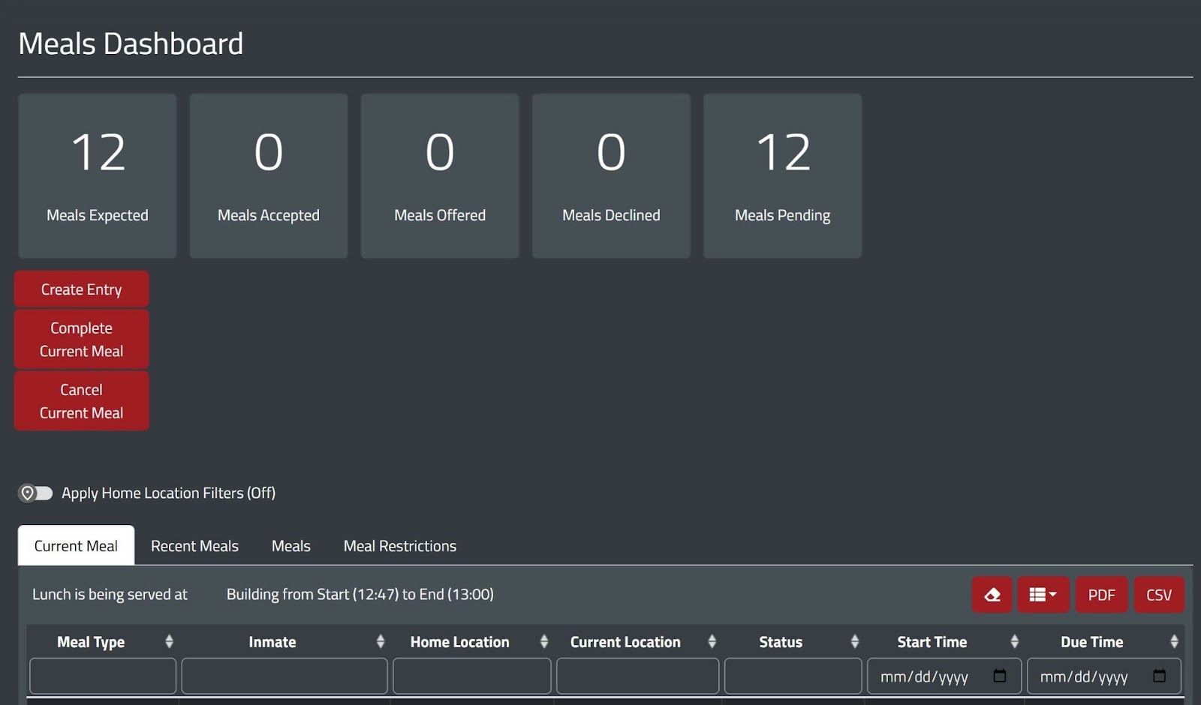The image size is (1201, 705).
Task: Focus the Home Location filter field
Action: click(472, 676)
